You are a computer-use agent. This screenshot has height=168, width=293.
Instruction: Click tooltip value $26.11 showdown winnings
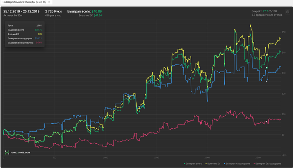coord(39,38)
